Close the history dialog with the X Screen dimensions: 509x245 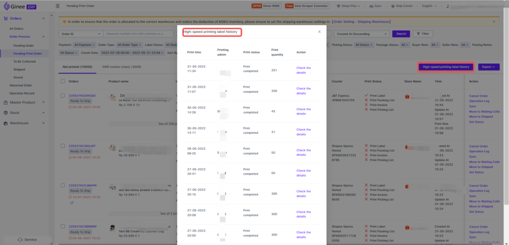pos(320,32)
